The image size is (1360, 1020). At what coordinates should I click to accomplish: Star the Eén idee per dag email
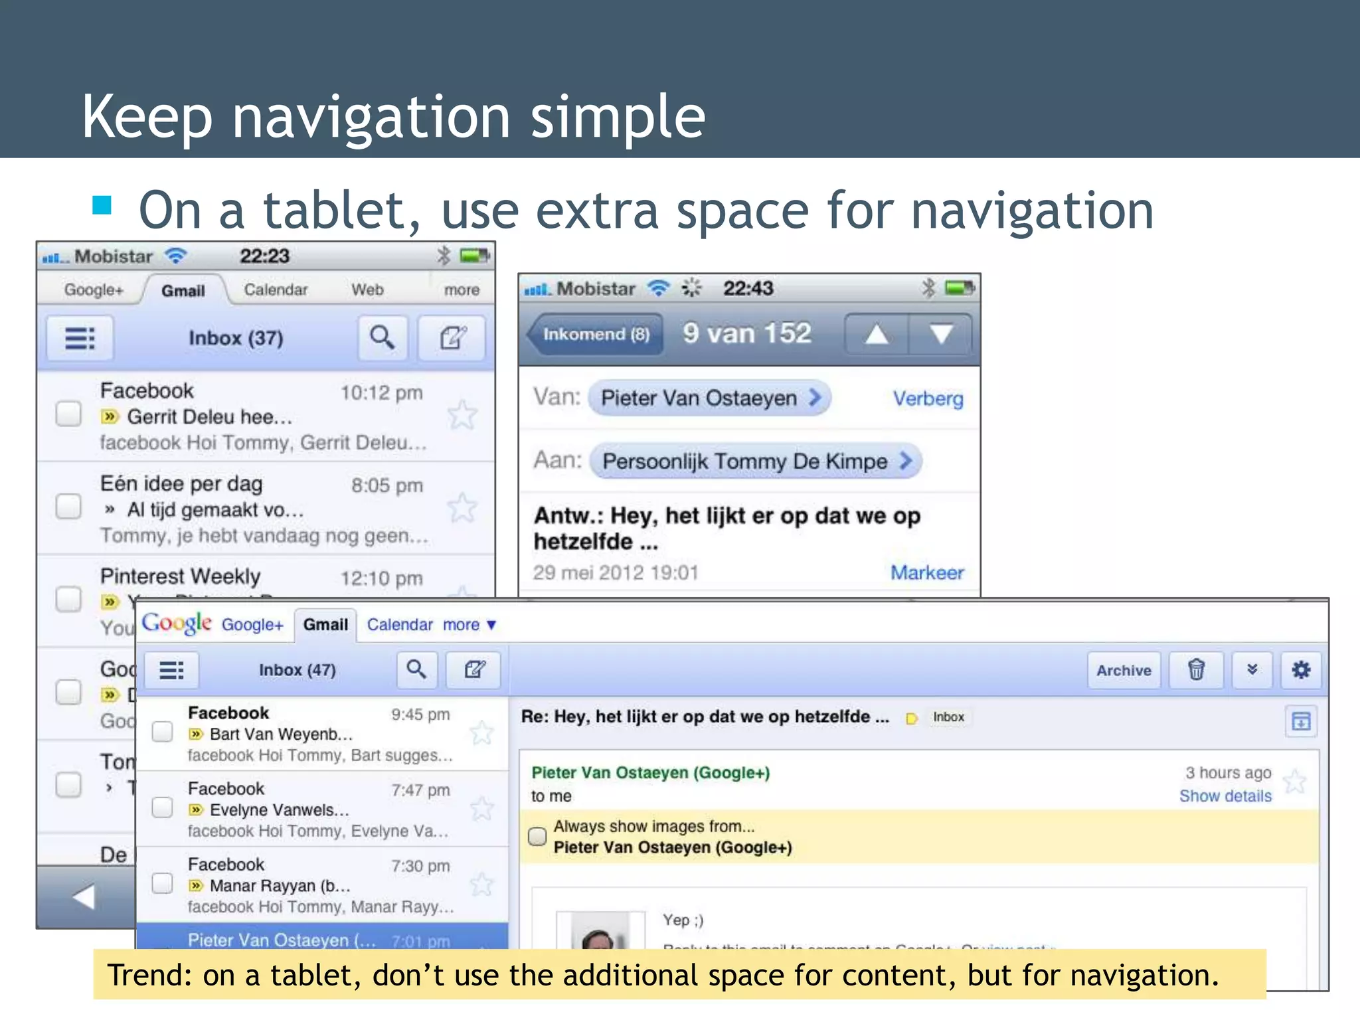(462, 508)
